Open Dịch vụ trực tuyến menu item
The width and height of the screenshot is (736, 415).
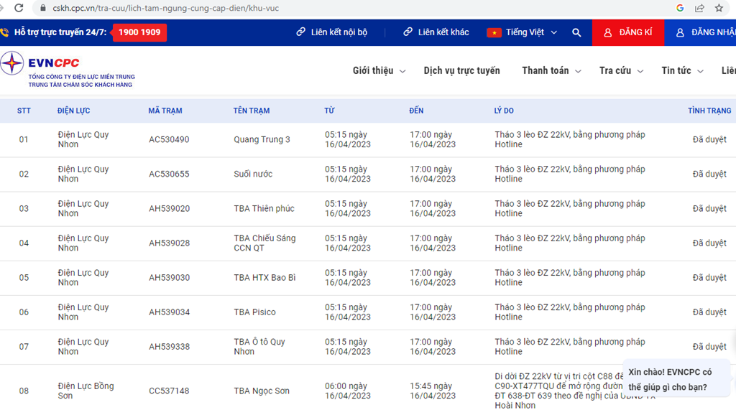(x=462, y=71)
